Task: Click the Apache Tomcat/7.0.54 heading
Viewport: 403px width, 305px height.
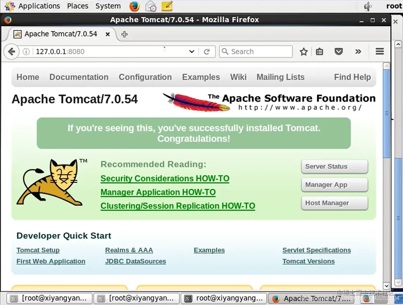Action: click(x=75, y=99)
